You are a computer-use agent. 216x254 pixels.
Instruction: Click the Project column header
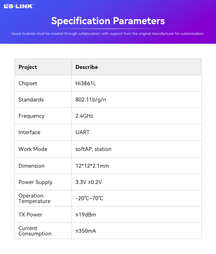(28, 67)
